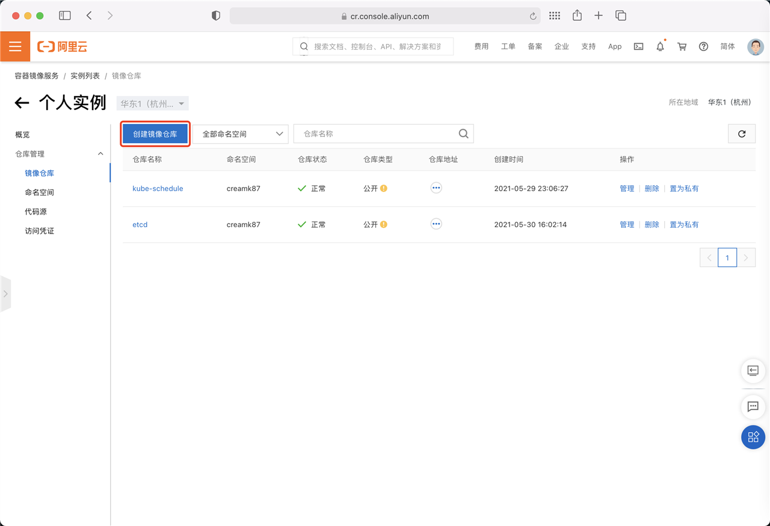The image size is (770, 526).
Task: Open 支持 top menu
Action: pos(588,46)
